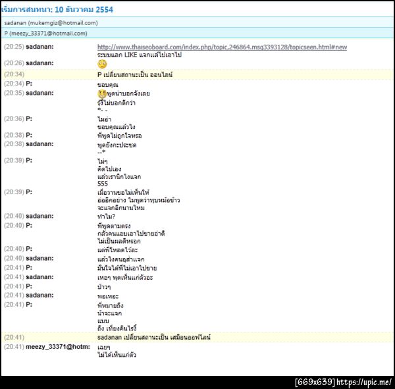
Task: Click message "มั่นใจได้พี่ไม่เอาไปขาย"
Action: pos(127,269)
